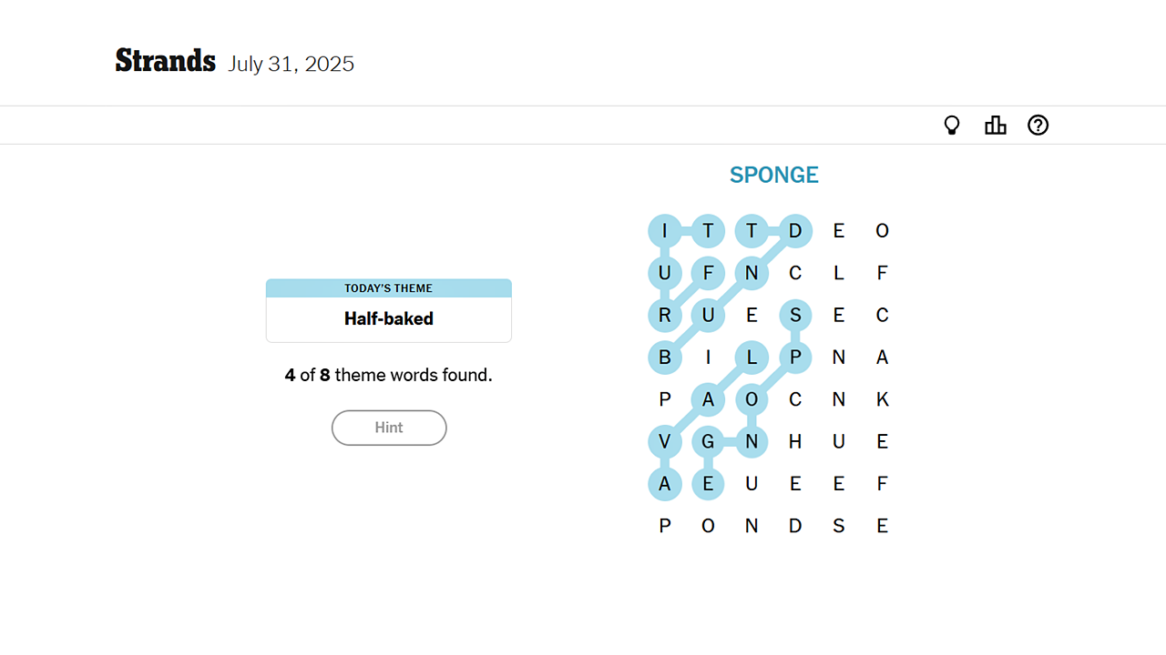Select the circled letter S in the third row
The image size is (1166, 655).
point(795,315)
